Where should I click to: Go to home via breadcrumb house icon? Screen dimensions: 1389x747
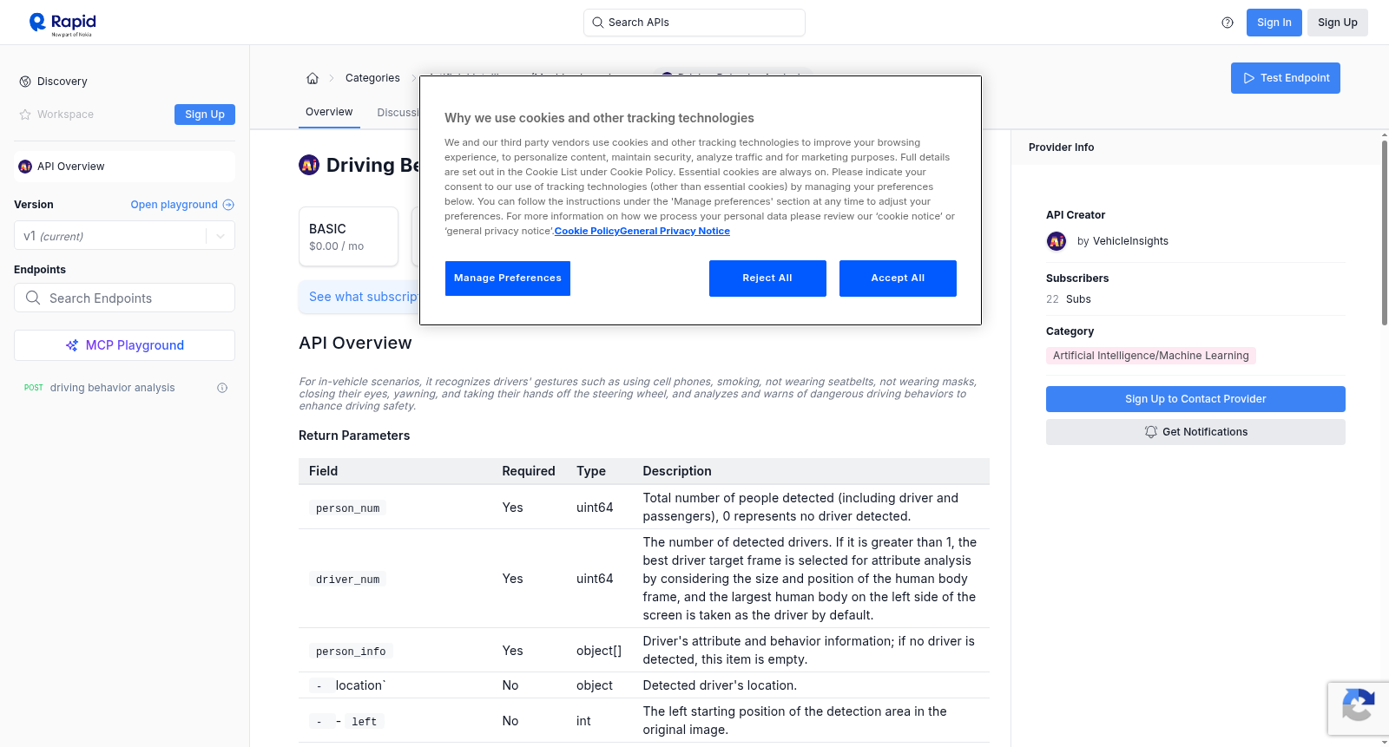coord(313,78)
